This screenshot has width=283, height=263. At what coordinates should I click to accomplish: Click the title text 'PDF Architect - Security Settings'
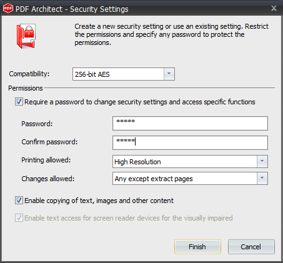72,9
